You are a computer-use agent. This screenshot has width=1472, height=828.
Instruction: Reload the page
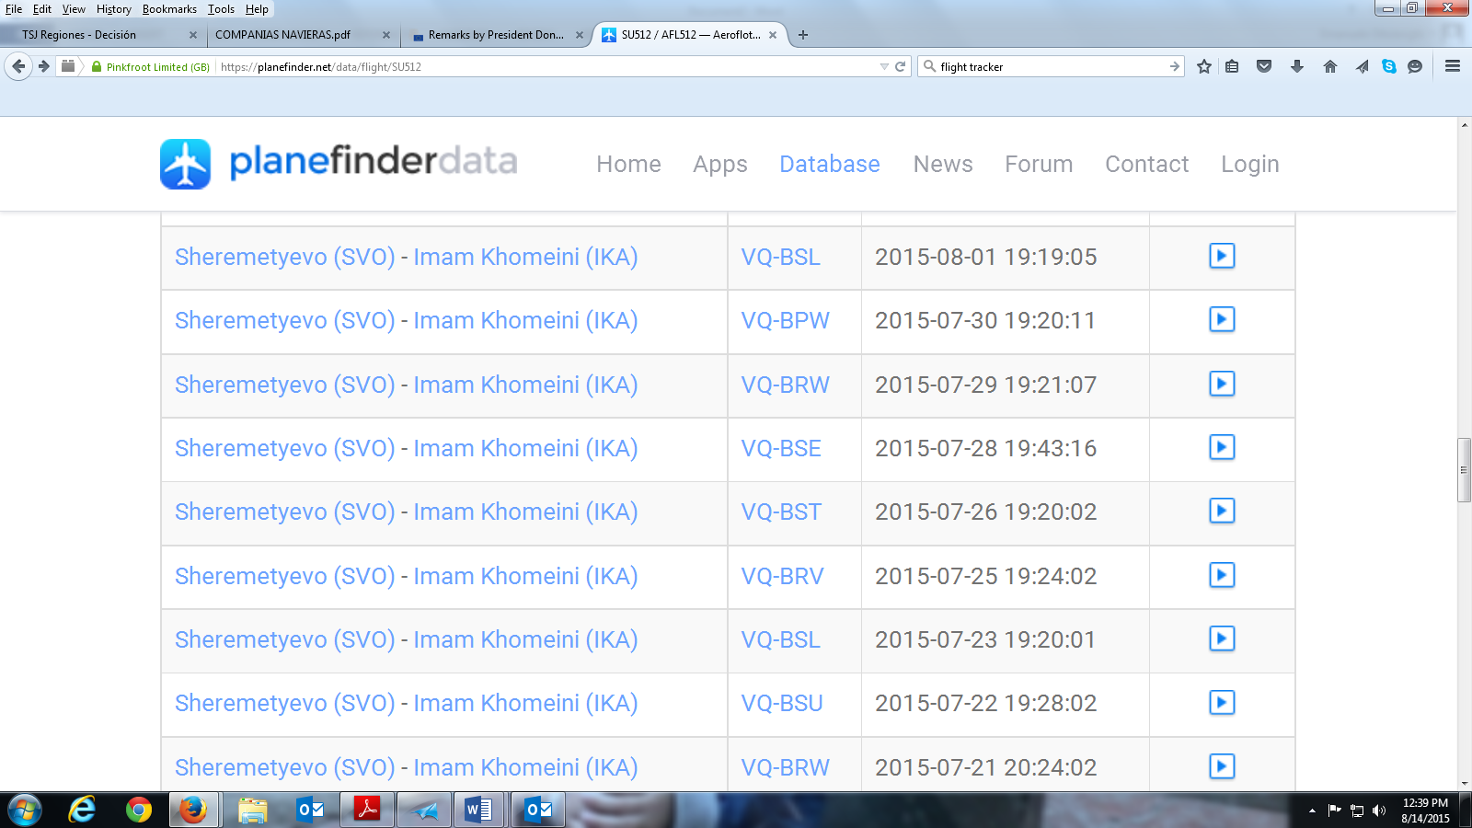coord(901,66)
